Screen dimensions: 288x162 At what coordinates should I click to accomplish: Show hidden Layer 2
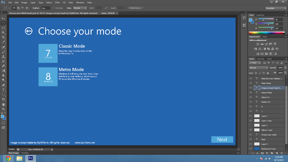pos(250,125)
